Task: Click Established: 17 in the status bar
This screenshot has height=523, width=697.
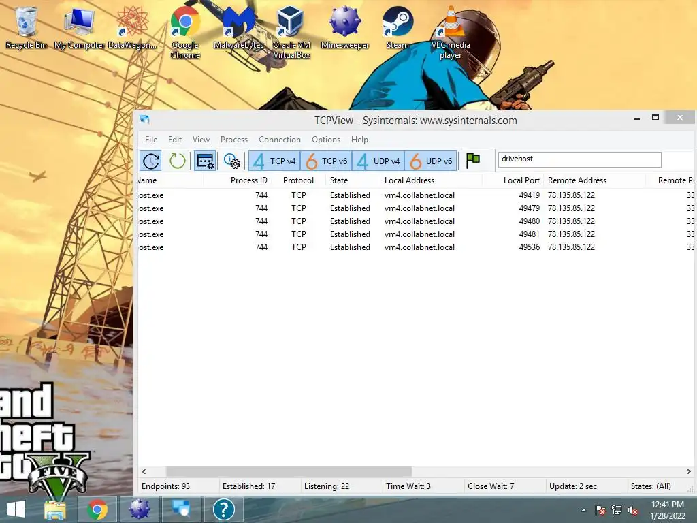Action: tap(248, 486)
